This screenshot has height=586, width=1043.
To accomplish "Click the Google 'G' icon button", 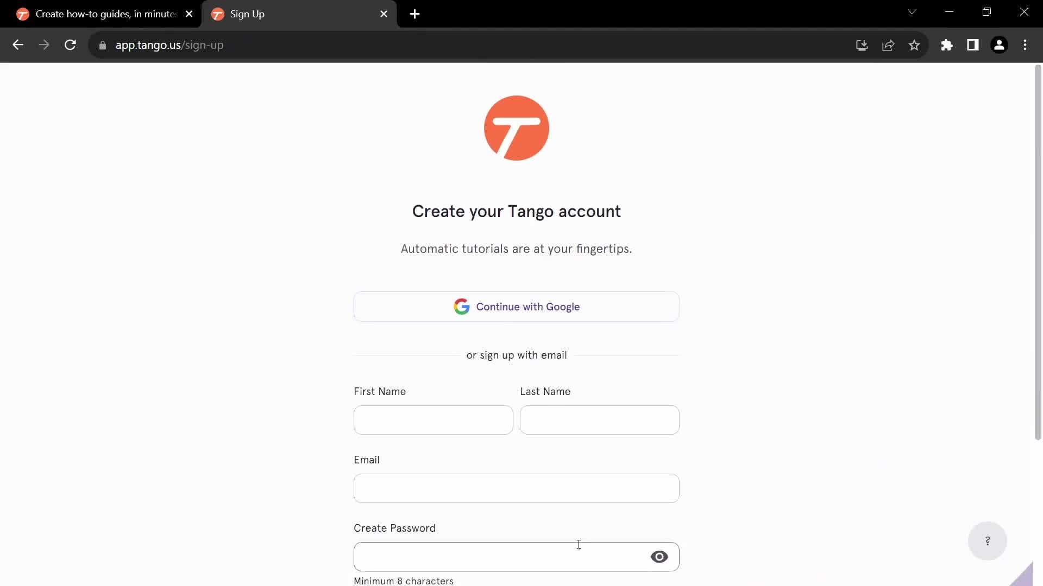I will [461, 306].
